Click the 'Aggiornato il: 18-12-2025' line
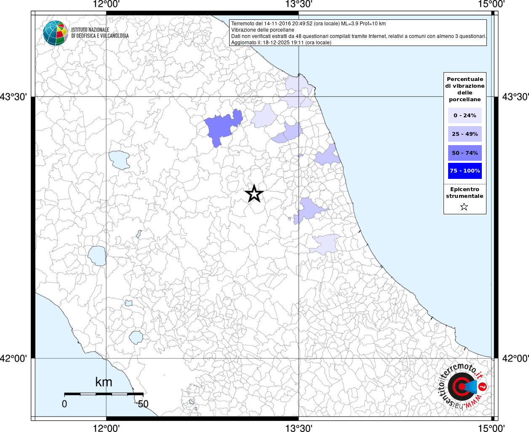The image size is (529, 432). tap(281, 43)
